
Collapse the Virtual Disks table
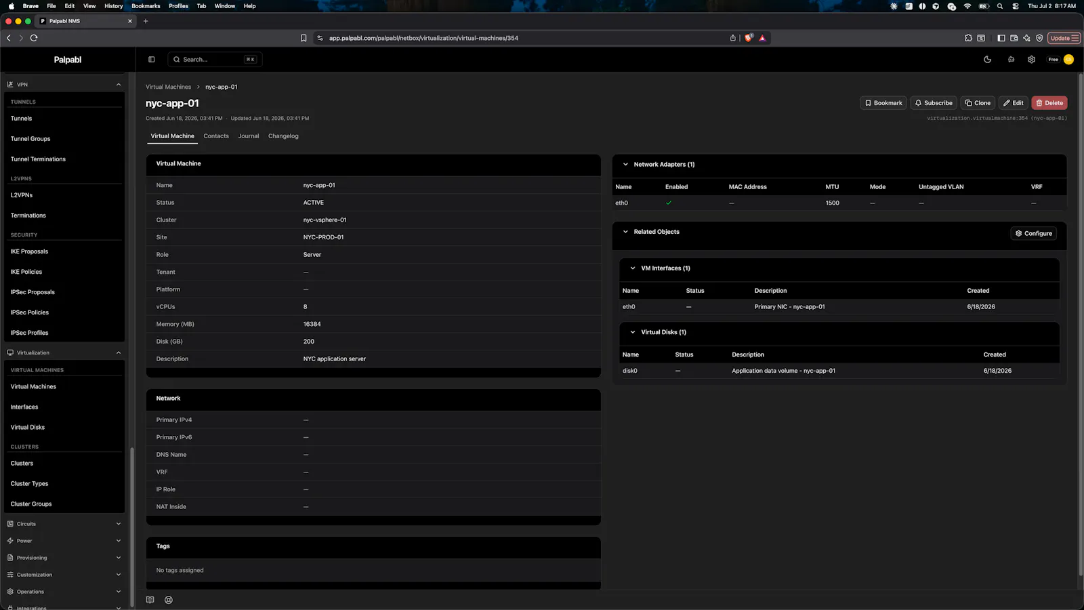click(x=633, y=332)
